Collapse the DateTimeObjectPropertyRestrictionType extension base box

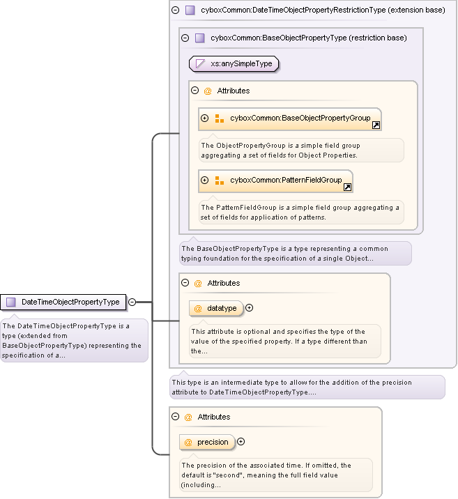click(175, 10)
